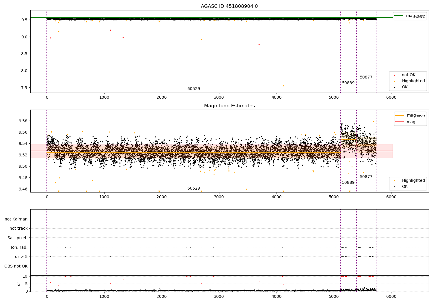Click the 8.0 y-tick on the top plot
This screenshot has height=303, width=433.
(x=25, y=71)
